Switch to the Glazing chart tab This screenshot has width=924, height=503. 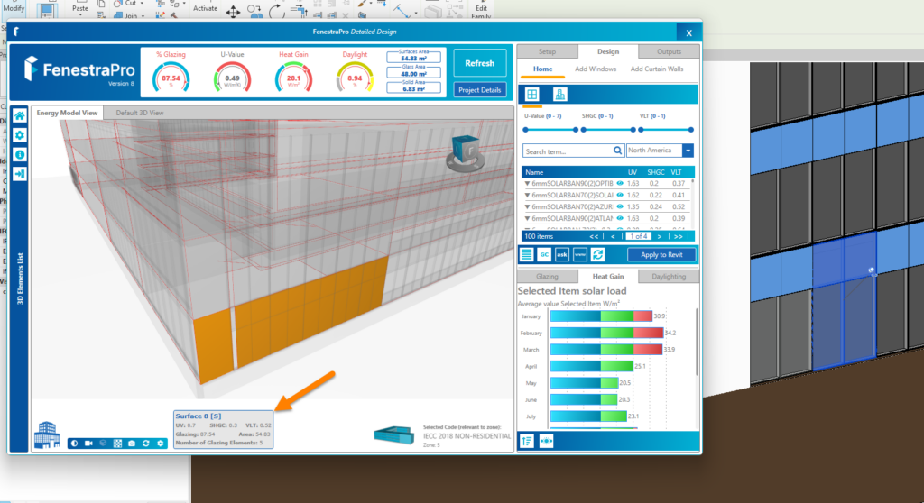pyautogui.click(x=547, y=276)
